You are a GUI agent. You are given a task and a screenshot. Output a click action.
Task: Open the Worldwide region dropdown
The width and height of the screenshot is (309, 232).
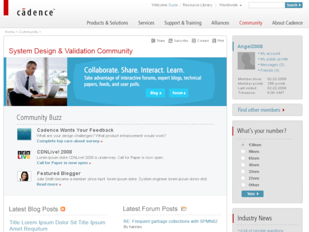point(230,5)
